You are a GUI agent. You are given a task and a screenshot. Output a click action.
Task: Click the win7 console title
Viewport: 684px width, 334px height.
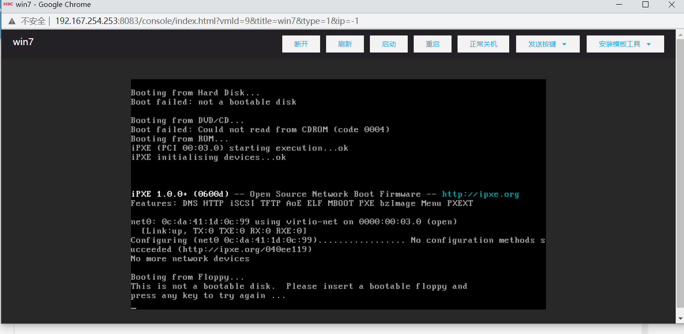[23, 42]
